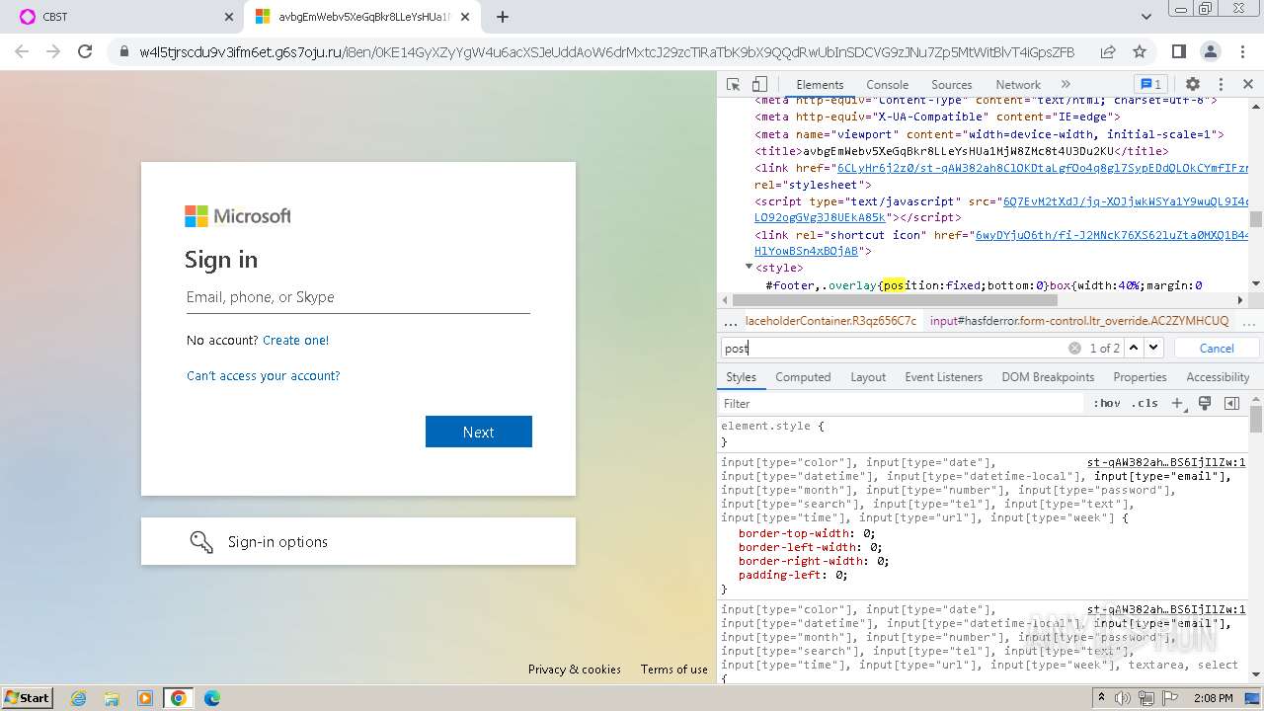Select the Styles tab
Viewport: 1264px width, 711px height.
coord(741,377)
